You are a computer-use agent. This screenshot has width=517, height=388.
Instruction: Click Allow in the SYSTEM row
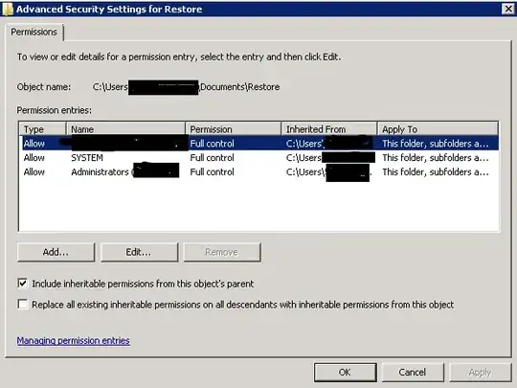[34, 158]
